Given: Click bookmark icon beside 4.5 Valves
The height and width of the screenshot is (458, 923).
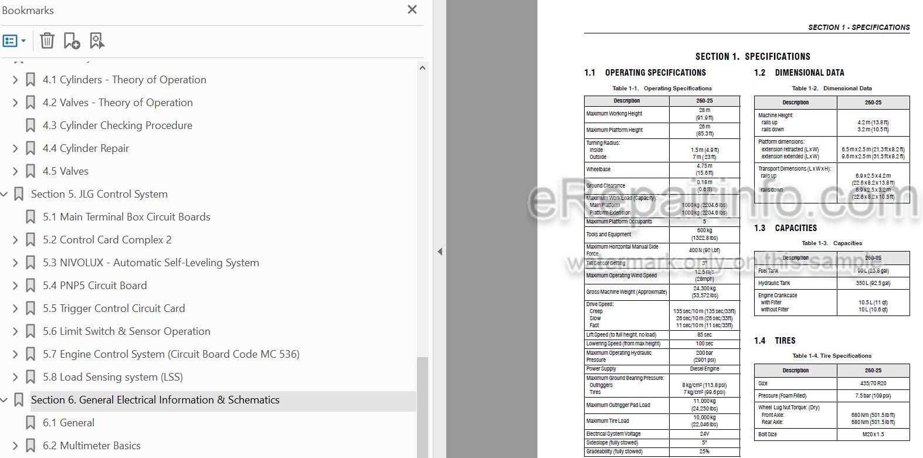Looking at the screenshot, I should tap(30, 171).
